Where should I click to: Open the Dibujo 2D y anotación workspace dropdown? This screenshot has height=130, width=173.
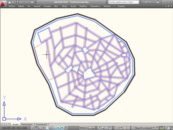143,128
